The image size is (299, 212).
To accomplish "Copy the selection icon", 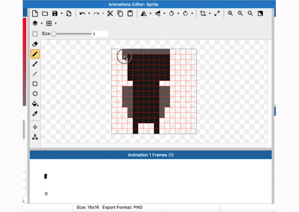I will click(x=120, y=14).
